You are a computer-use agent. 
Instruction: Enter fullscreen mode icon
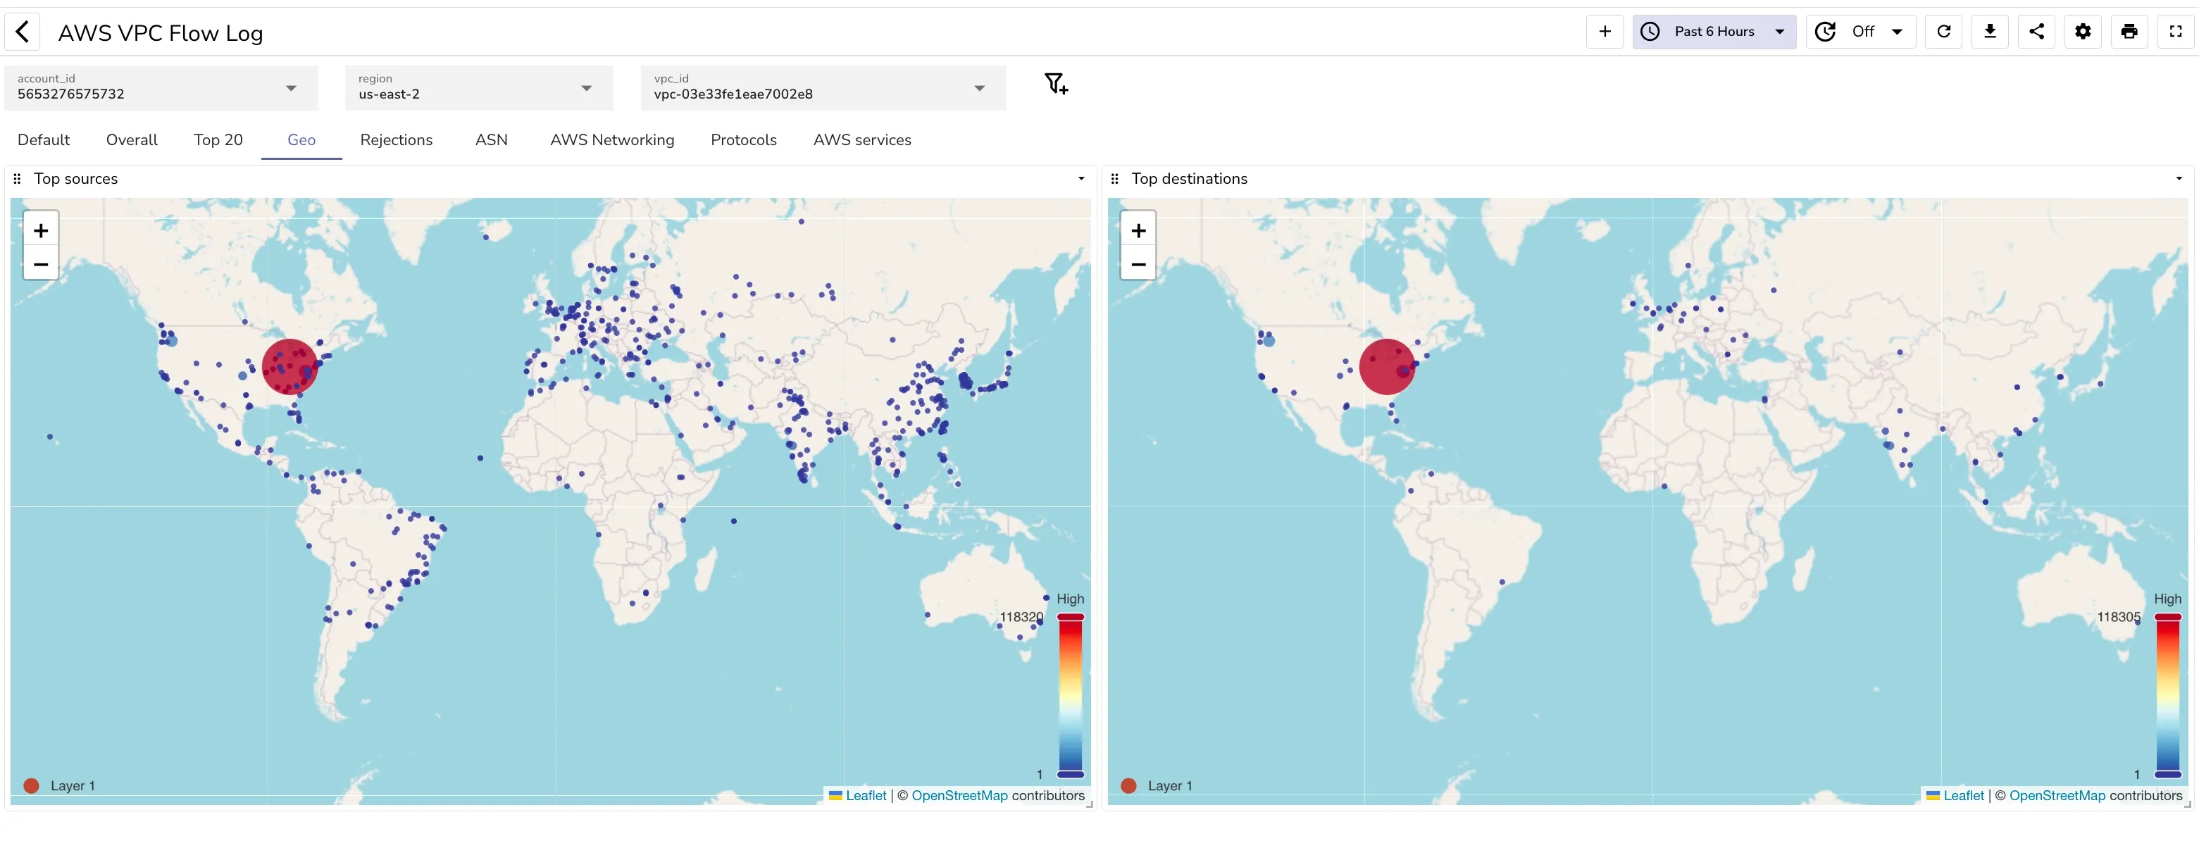pyautogui.click(x=2175, y=32)
